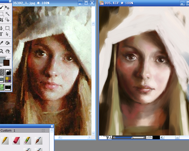Viewport: 189px width, 151px height.
Task: Swap main and additional colors
Action: (1, 66)
